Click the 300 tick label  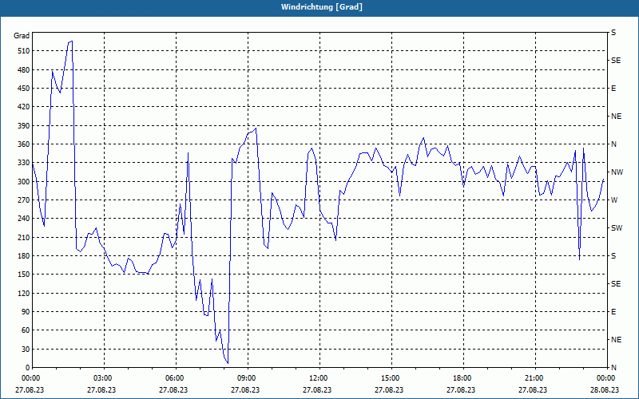(24, 181)
